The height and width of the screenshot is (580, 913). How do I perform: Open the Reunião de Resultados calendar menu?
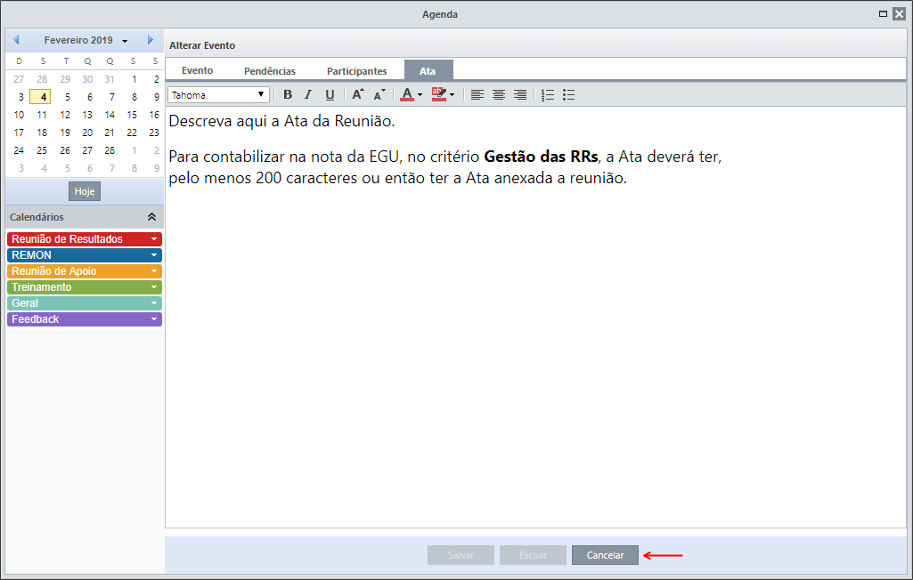tap(154, 239)
